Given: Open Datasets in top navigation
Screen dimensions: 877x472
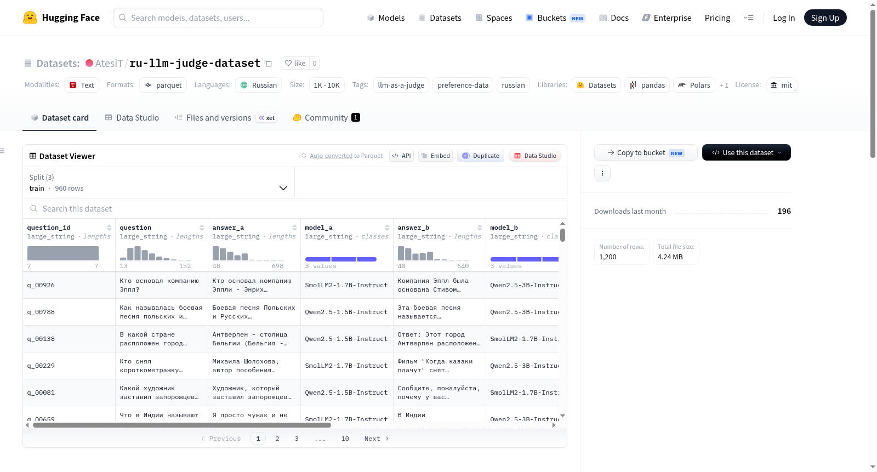Looking at the screenshot, I should click(440, 18).
